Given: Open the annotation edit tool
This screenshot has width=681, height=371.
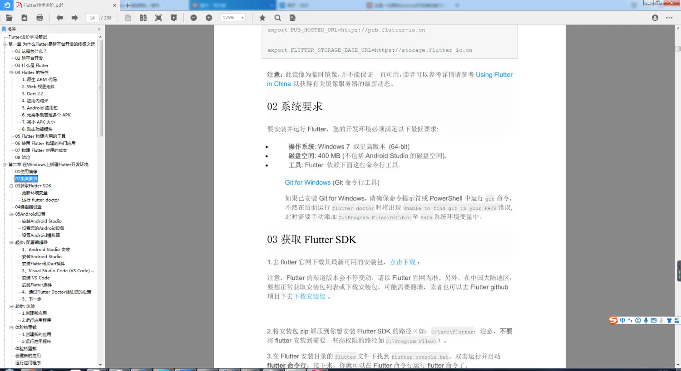Looking at the screenshot, I should point(292,18).
